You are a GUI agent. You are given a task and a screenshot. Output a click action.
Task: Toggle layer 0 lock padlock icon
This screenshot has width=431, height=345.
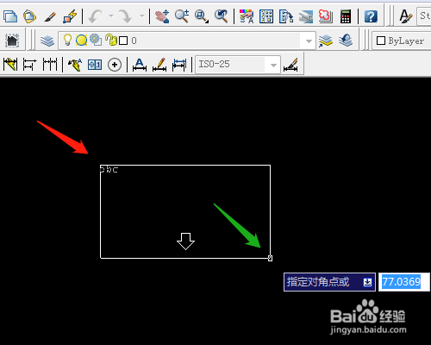click(x=111, y=40)
